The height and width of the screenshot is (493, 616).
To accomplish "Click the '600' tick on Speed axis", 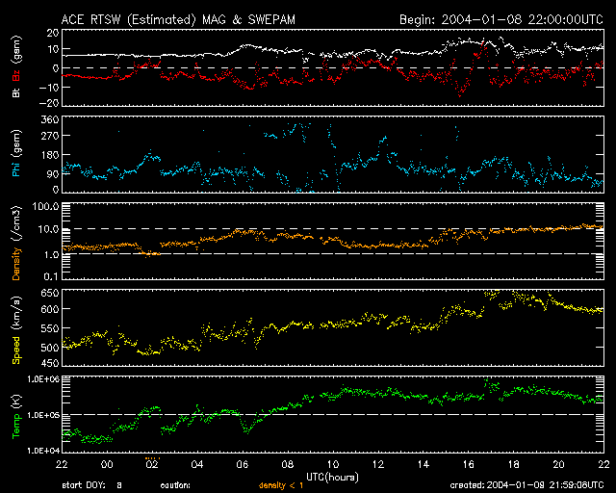I will click(50, 309).
